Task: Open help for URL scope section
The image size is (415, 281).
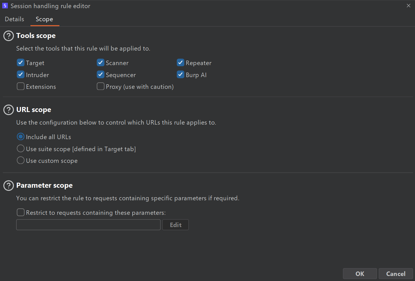Action: pos(8,110)
